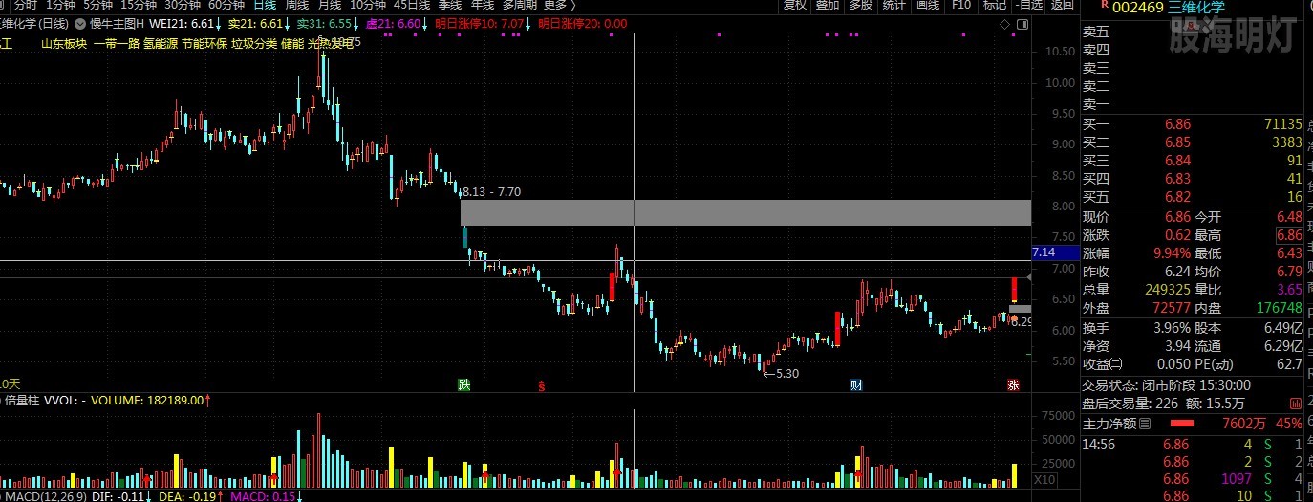
Task: Open the 多周期 multi-period view
Action: click(520, 5)
